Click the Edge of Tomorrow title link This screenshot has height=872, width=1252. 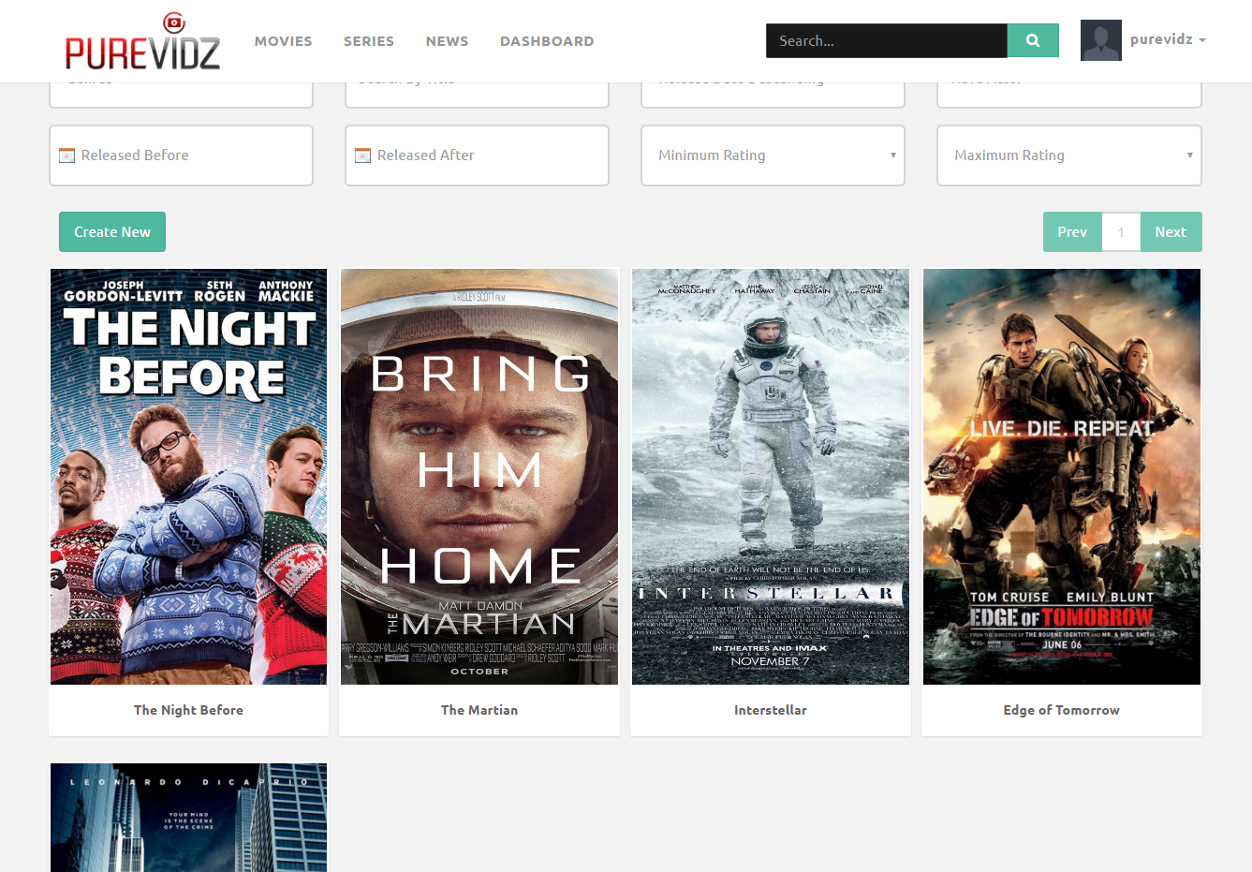point(1062,710)
